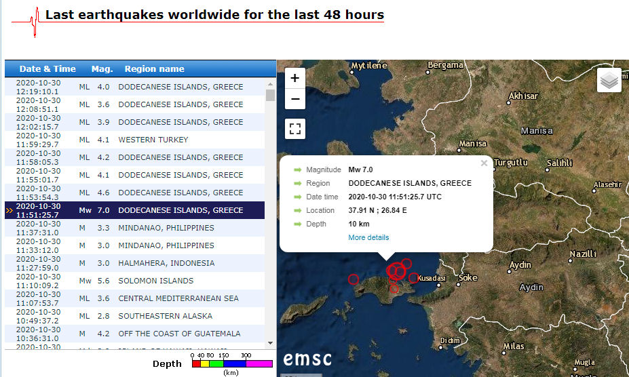Open the map layers selector
The image size is (629, 377).
click(609, 80)
